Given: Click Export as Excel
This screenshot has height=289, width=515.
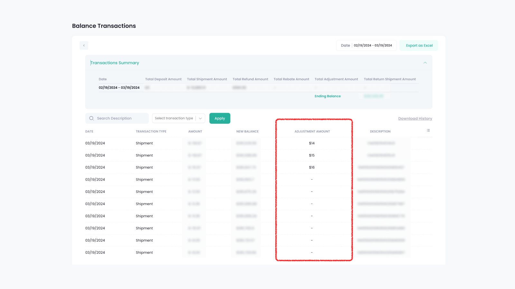Looking at the screenshot, I should tap(419, 45).
